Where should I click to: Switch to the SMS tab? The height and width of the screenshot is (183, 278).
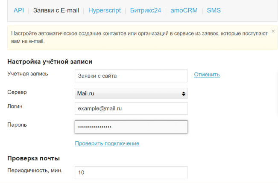(214, 10)
